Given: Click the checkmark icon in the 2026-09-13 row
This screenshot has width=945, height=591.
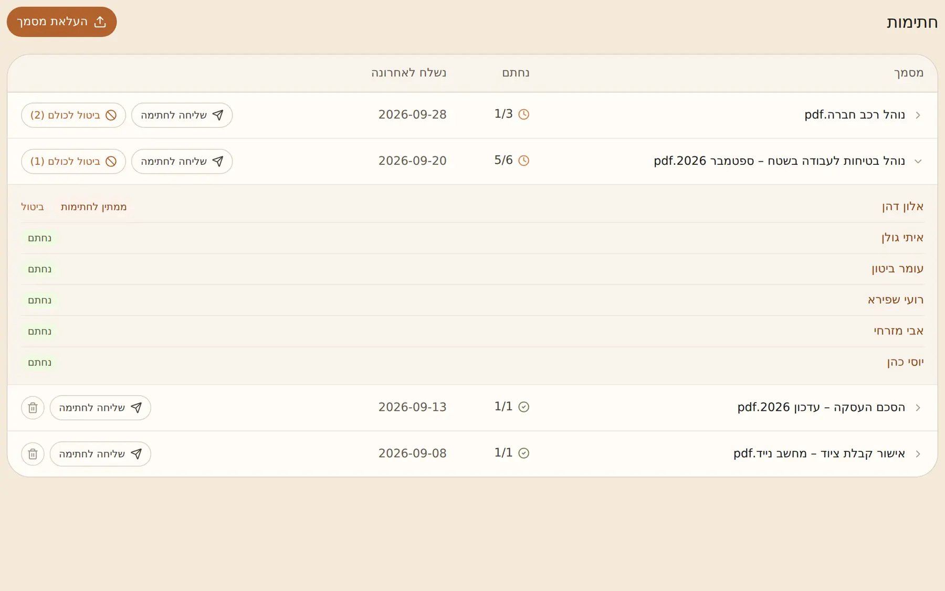Looking at the screenshot, I should pyautogui.click(x=523, y=407).
